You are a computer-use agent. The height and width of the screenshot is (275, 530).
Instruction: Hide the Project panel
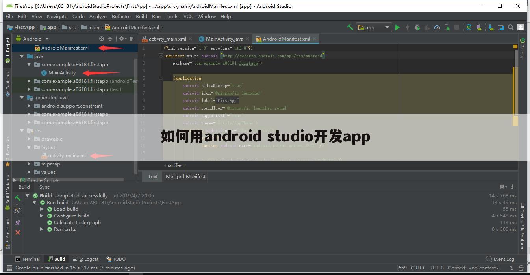(133, 39)
